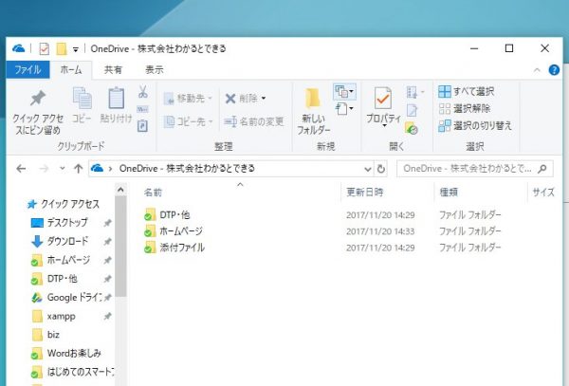This screenshot has height=386, width=569.
Task: Open pinned ホームページ in navigation pane
Action: [x=61, y=260]
